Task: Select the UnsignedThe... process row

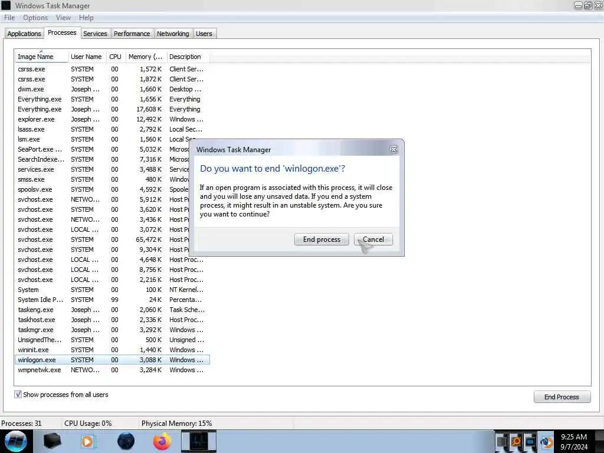Action: click(112, 340)
